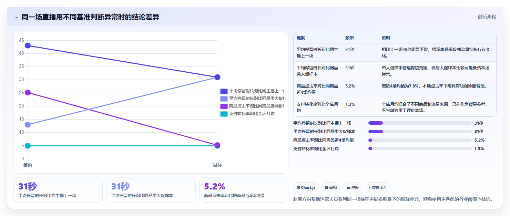This screenshot has height=216, width=510.
Task: Select the Chart.js tag chip
Action: click(x=306, y=187)
